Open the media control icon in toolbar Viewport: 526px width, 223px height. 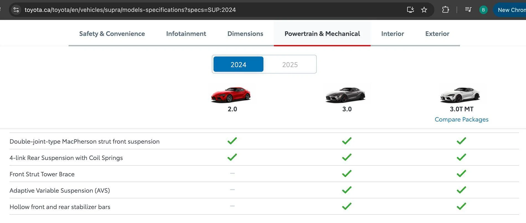point(468,10)
